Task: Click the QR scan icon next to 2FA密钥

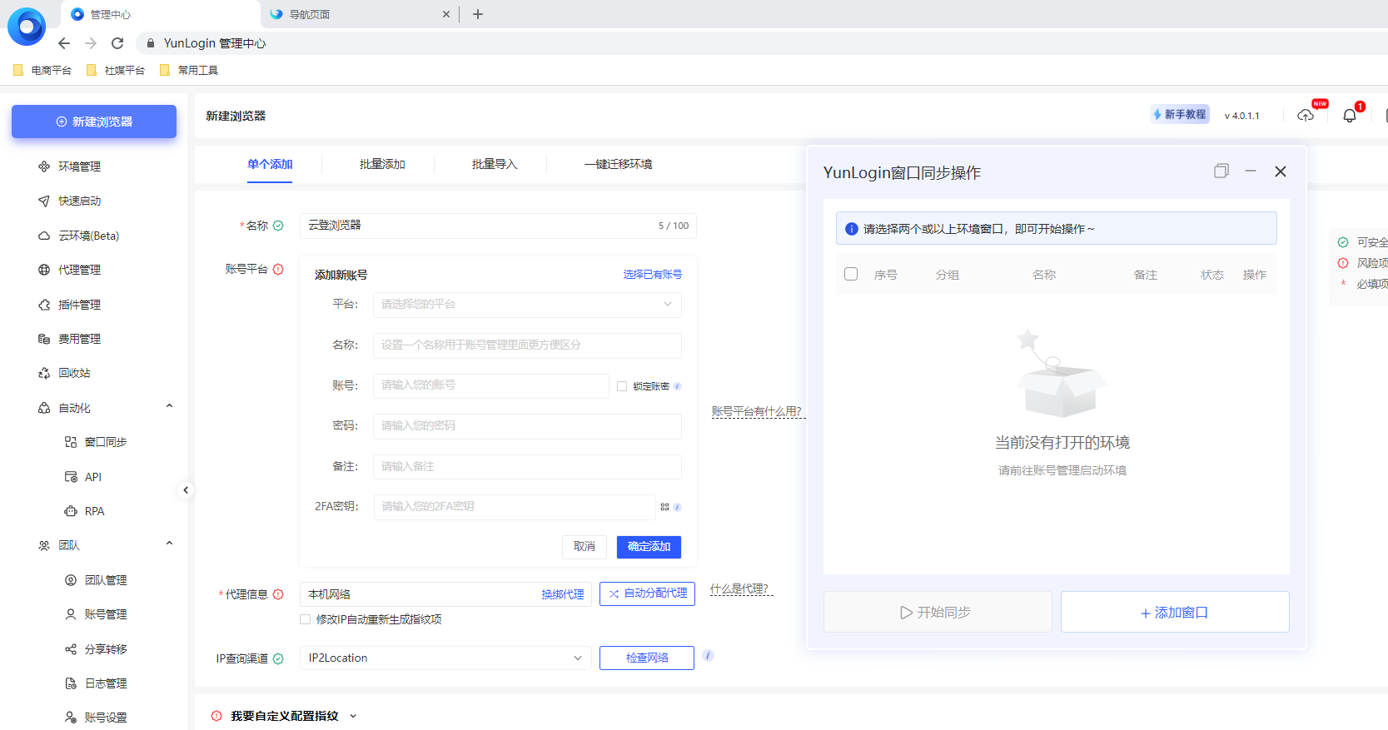Action: click(664, 507)
